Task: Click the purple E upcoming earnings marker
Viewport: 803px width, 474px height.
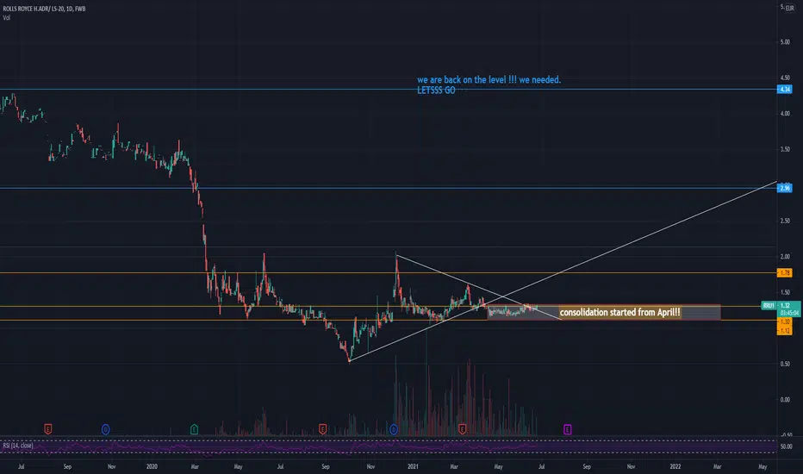Action: click(x=568, y=429)
